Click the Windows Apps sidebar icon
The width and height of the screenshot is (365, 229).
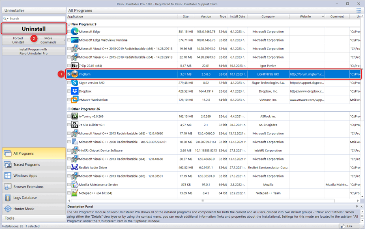[x=8, y=175]
